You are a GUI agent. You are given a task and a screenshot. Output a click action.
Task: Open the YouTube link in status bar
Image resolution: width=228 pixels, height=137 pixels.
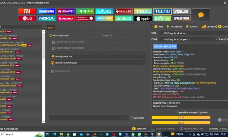pos(139,129)
